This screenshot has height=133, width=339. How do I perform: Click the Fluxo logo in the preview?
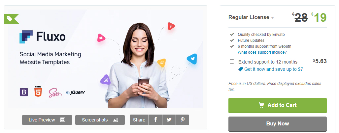point(42,37)
